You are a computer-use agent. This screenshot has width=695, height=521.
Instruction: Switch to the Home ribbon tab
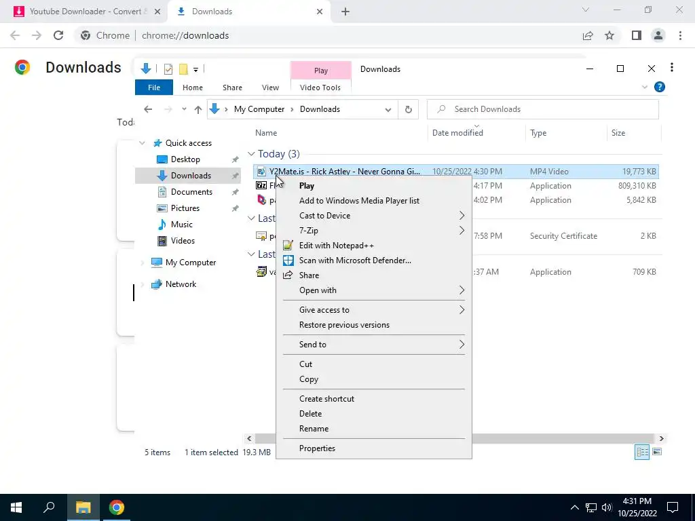pyautogui.click(x=192, y=88)
